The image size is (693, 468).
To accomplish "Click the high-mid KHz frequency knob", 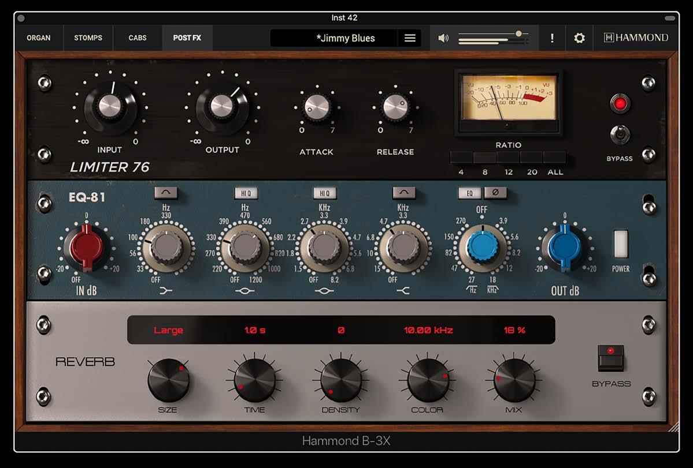I will (x=324, y=248).
